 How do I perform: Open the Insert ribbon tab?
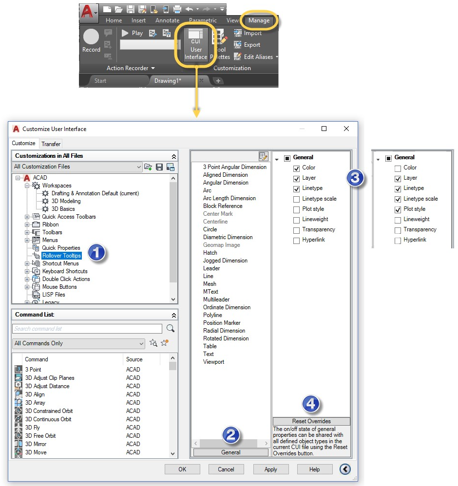138,20
